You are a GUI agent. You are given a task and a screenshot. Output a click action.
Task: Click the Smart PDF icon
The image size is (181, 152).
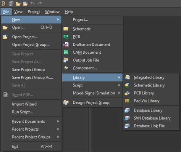pyautogui.click(x=5, y=94)
